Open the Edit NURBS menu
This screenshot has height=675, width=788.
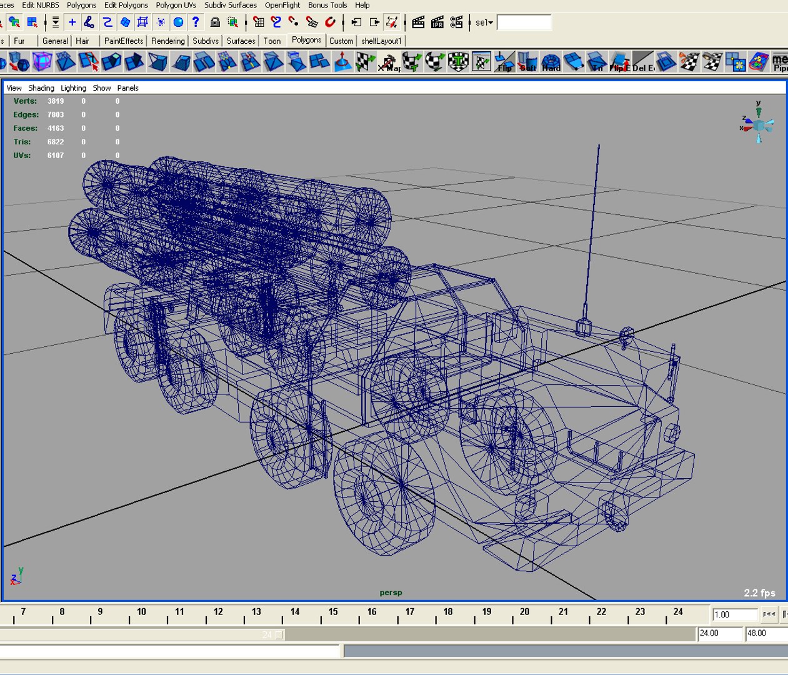click(41, 5)
